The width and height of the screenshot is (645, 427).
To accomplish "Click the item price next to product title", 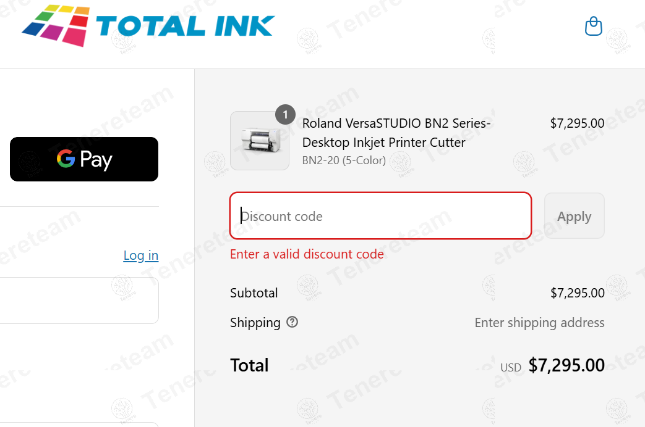I will [577, 123].
